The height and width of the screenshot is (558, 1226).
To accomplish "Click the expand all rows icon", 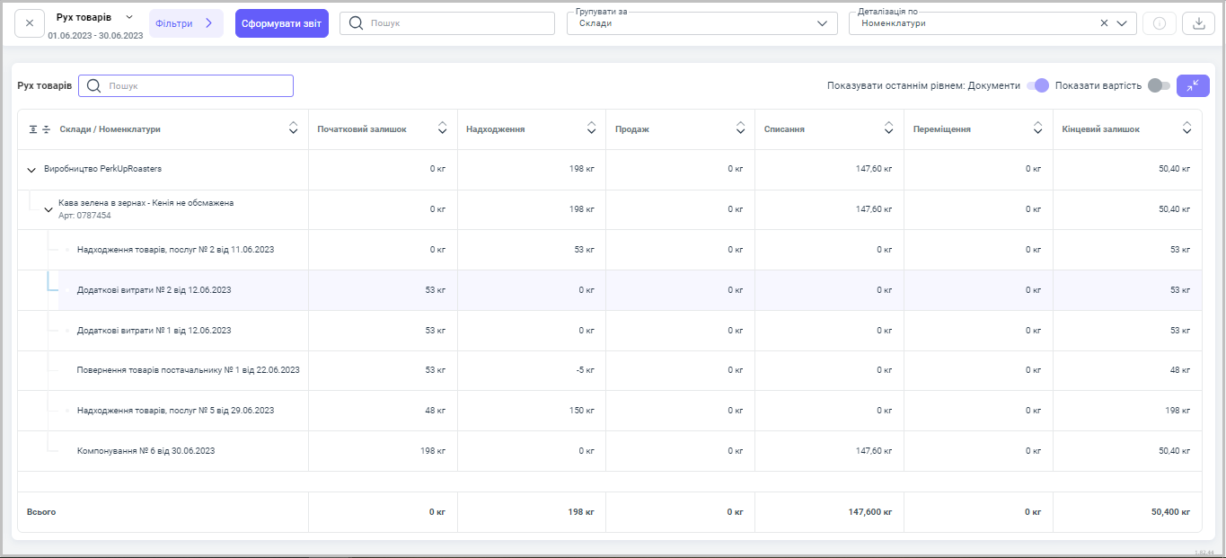I will (x=33, y=129).
